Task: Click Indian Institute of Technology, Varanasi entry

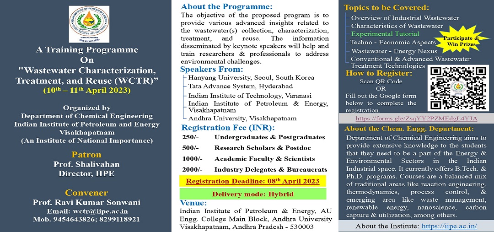Action: point(250,96)
